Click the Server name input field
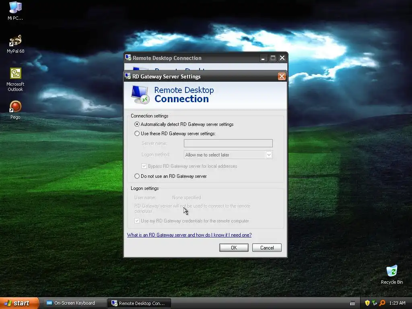412x309 pixels. click(x=228, y=143)
